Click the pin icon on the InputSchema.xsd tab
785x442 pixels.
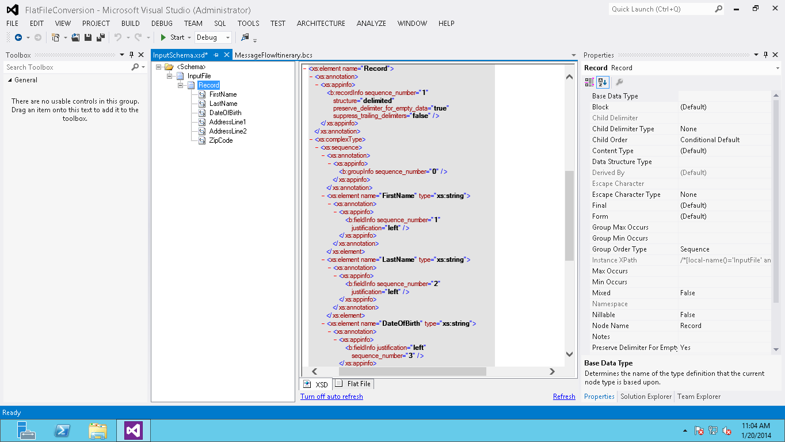click(216, 55)
